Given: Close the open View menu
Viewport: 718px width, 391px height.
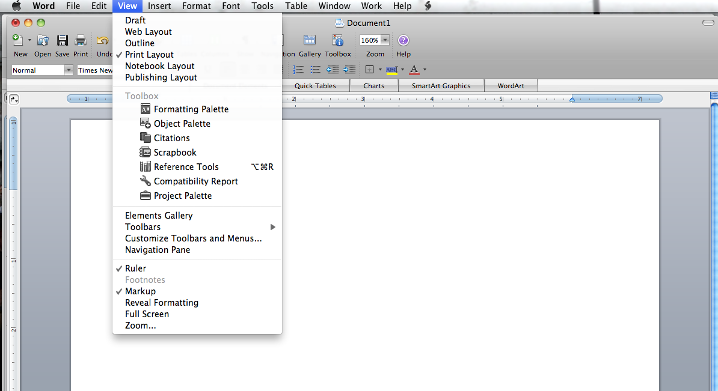Looking at the screenshot, I should tap(127, 6).
